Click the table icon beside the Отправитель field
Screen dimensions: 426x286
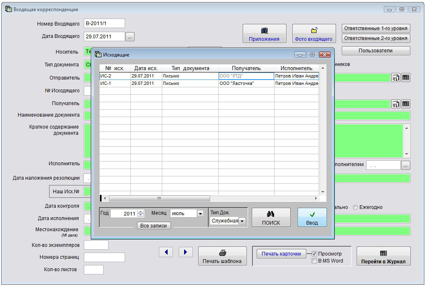pyautogui.click(x=406, y=77)
